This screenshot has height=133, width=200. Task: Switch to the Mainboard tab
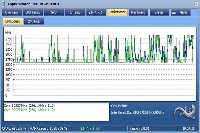[x=138, y=12]
